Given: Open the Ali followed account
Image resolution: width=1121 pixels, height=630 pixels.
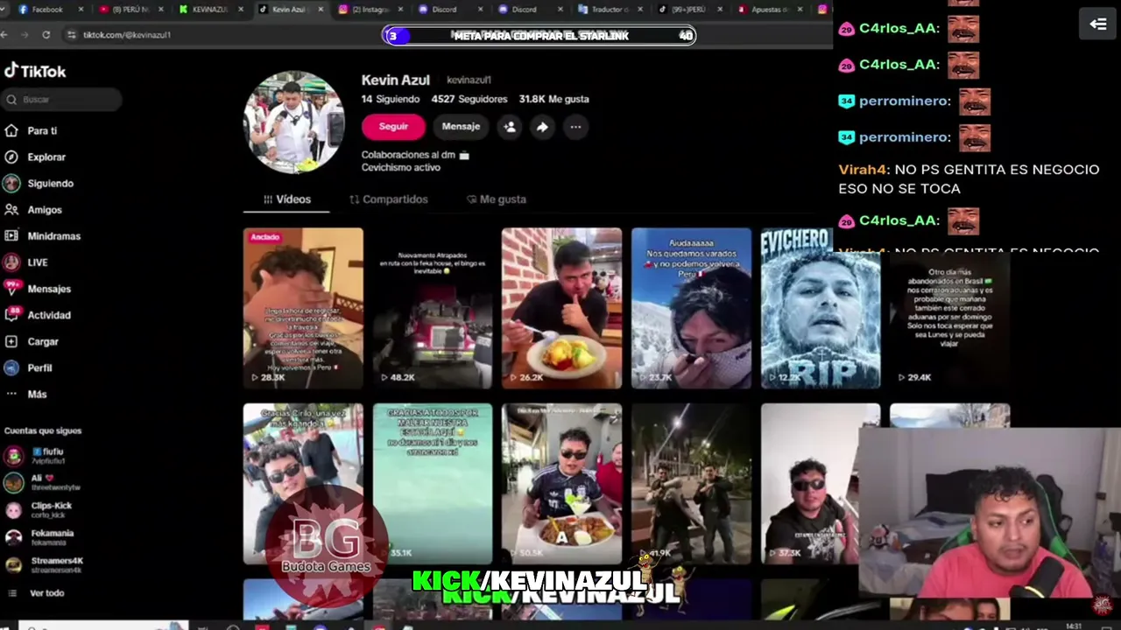Looking at the screenshot, I should click(x=42, y=482).
